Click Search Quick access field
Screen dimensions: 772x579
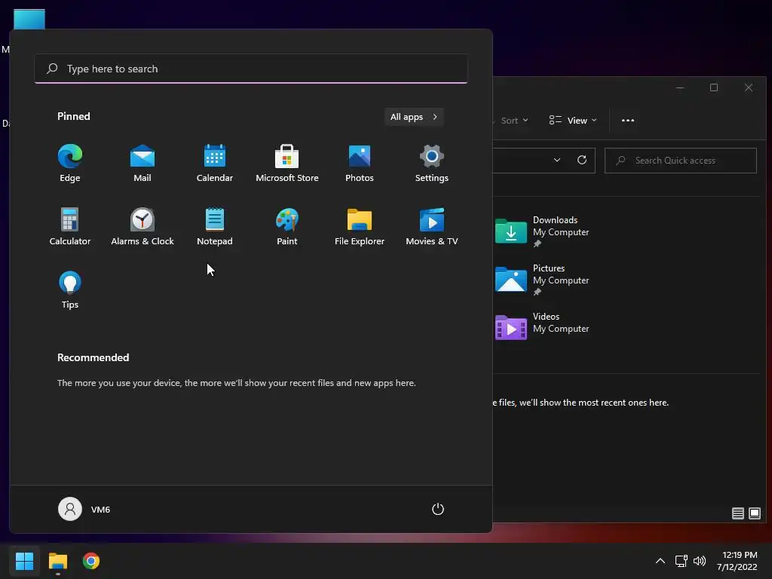681,161
